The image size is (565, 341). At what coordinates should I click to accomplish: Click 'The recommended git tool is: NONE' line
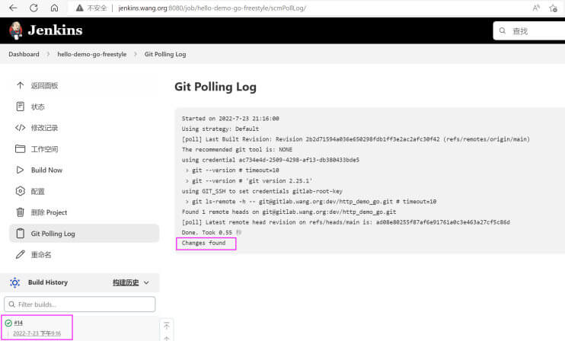coord(237,149)
